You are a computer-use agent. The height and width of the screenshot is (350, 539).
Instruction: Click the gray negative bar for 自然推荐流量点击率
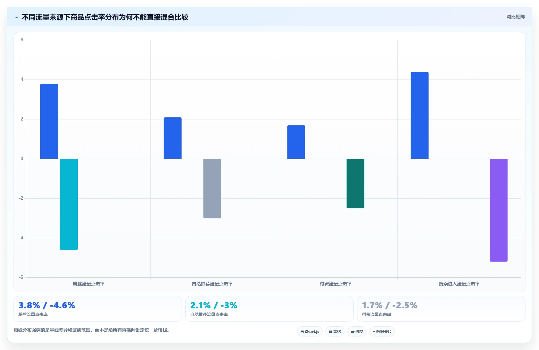[212, 188]
